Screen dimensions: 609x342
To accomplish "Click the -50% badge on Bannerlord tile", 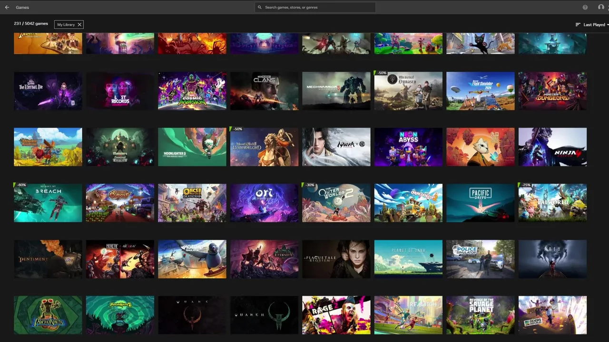I will coord(237,129).
